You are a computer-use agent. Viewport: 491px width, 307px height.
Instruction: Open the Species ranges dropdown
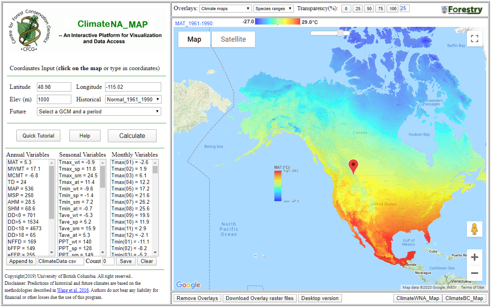273,8
